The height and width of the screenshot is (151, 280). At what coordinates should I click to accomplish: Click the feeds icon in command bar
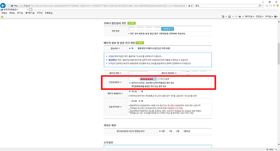[x=229, y=17]
